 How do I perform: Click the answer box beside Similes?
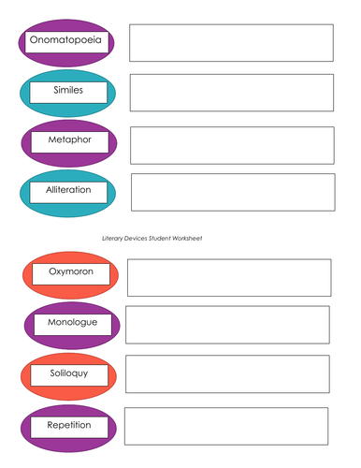pyautogui.click(x=232, y=93)
